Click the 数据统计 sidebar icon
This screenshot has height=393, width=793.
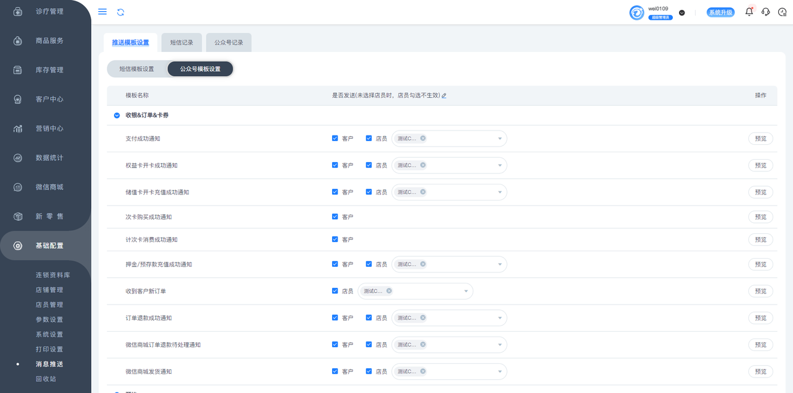point(18,158)
